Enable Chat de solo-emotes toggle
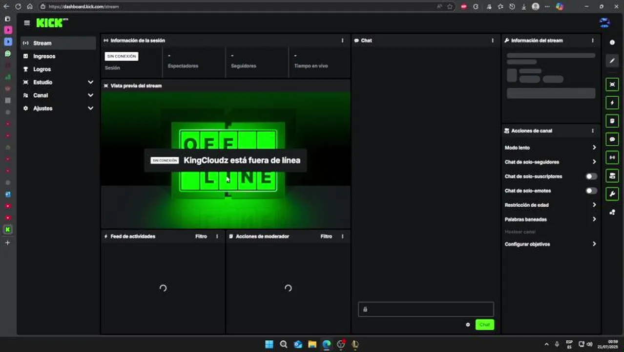 (x=591, y=191)
